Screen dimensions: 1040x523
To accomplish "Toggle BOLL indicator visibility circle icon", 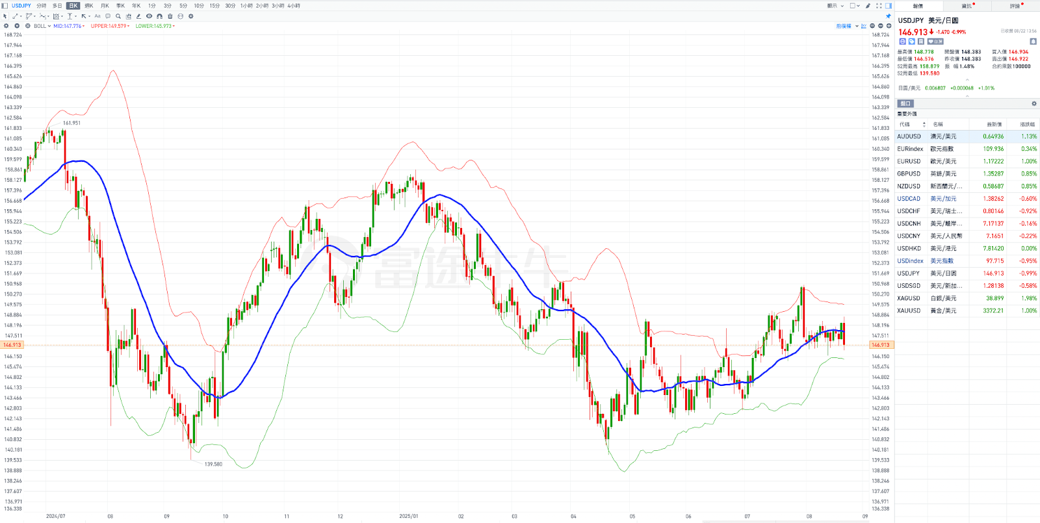I will (17, 26).
